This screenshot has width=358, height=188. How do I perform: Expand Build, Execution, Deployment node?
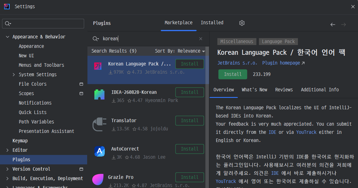click(8, 179)
